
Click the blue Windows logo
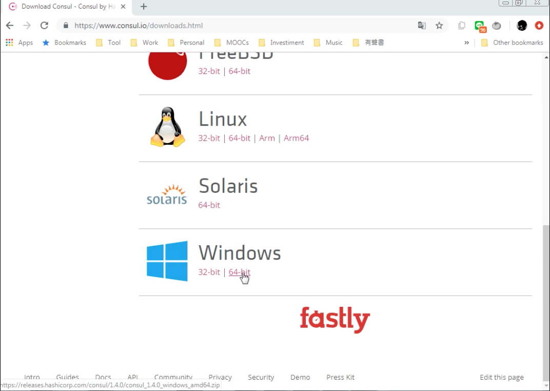coord(167,261)
